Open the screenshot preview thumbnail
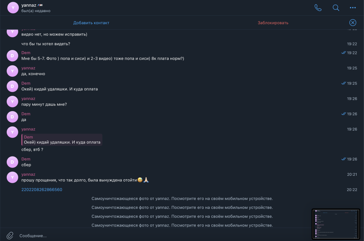 (x=336, y=224)
